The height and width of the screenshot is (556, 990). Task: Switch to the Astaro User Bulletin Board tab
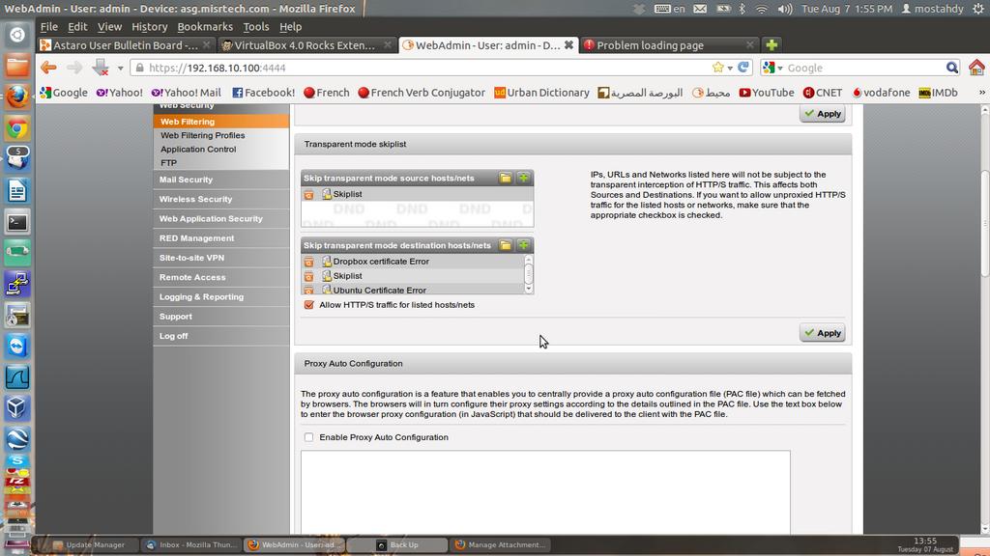[x=126, y=44]
